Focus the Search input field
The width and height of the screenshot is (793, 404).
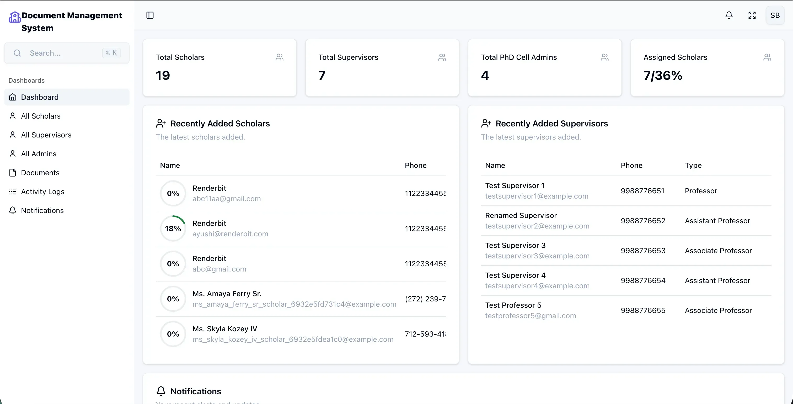click(x=65, y=53)
